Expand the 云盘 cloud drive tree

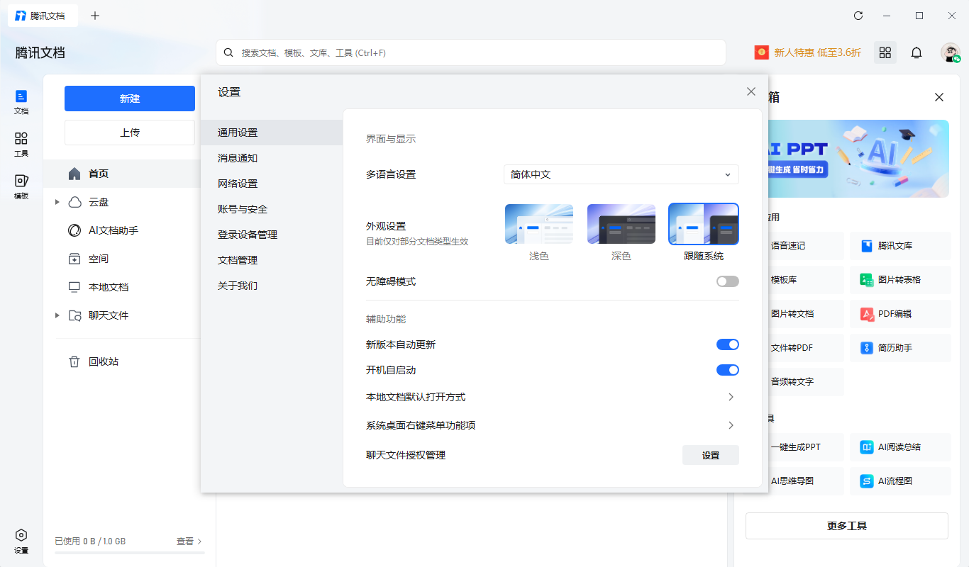[x=57, y=201]
